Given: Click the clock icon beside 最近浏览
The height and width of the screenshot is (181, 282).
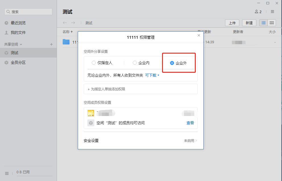Looking at the screenshot, I should 6,23.
